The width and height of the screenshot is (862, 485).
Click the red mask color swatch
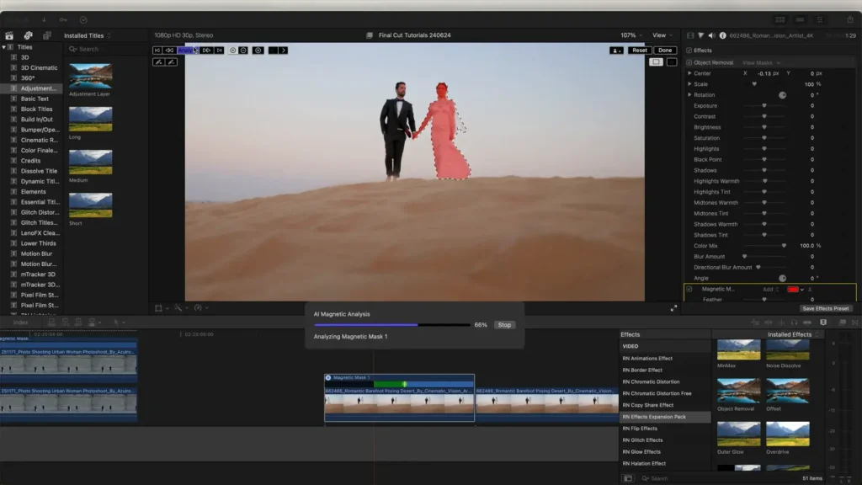(x=793, y=290)
